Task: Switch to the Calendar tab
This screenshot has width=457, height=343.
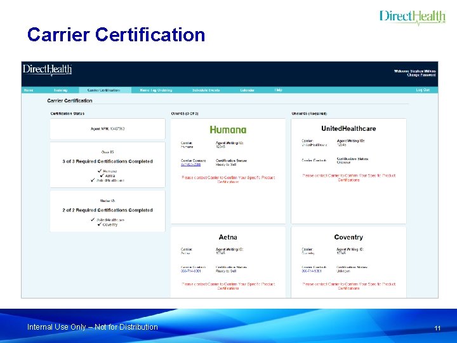Action: click(x=247, y=90)
